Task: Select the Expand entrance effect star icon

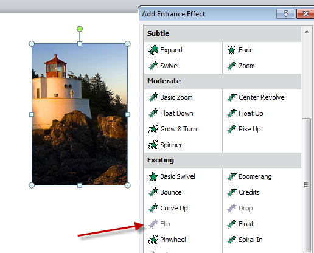Action: (x=153, y=50)
